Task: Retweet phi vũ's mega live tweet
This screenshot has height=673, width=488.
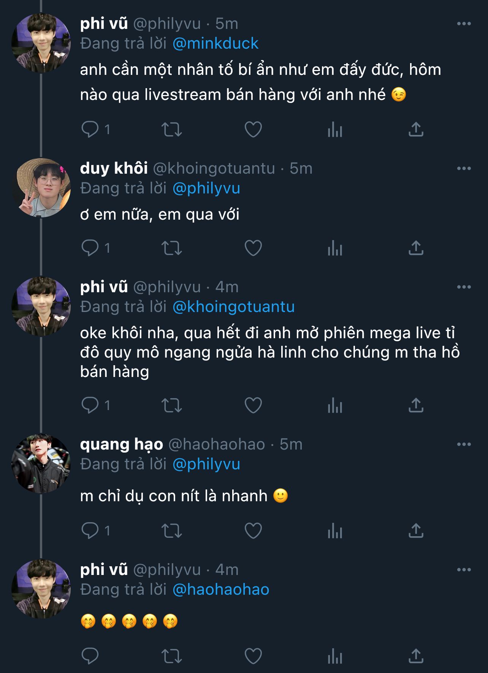Action: [172, 405]
